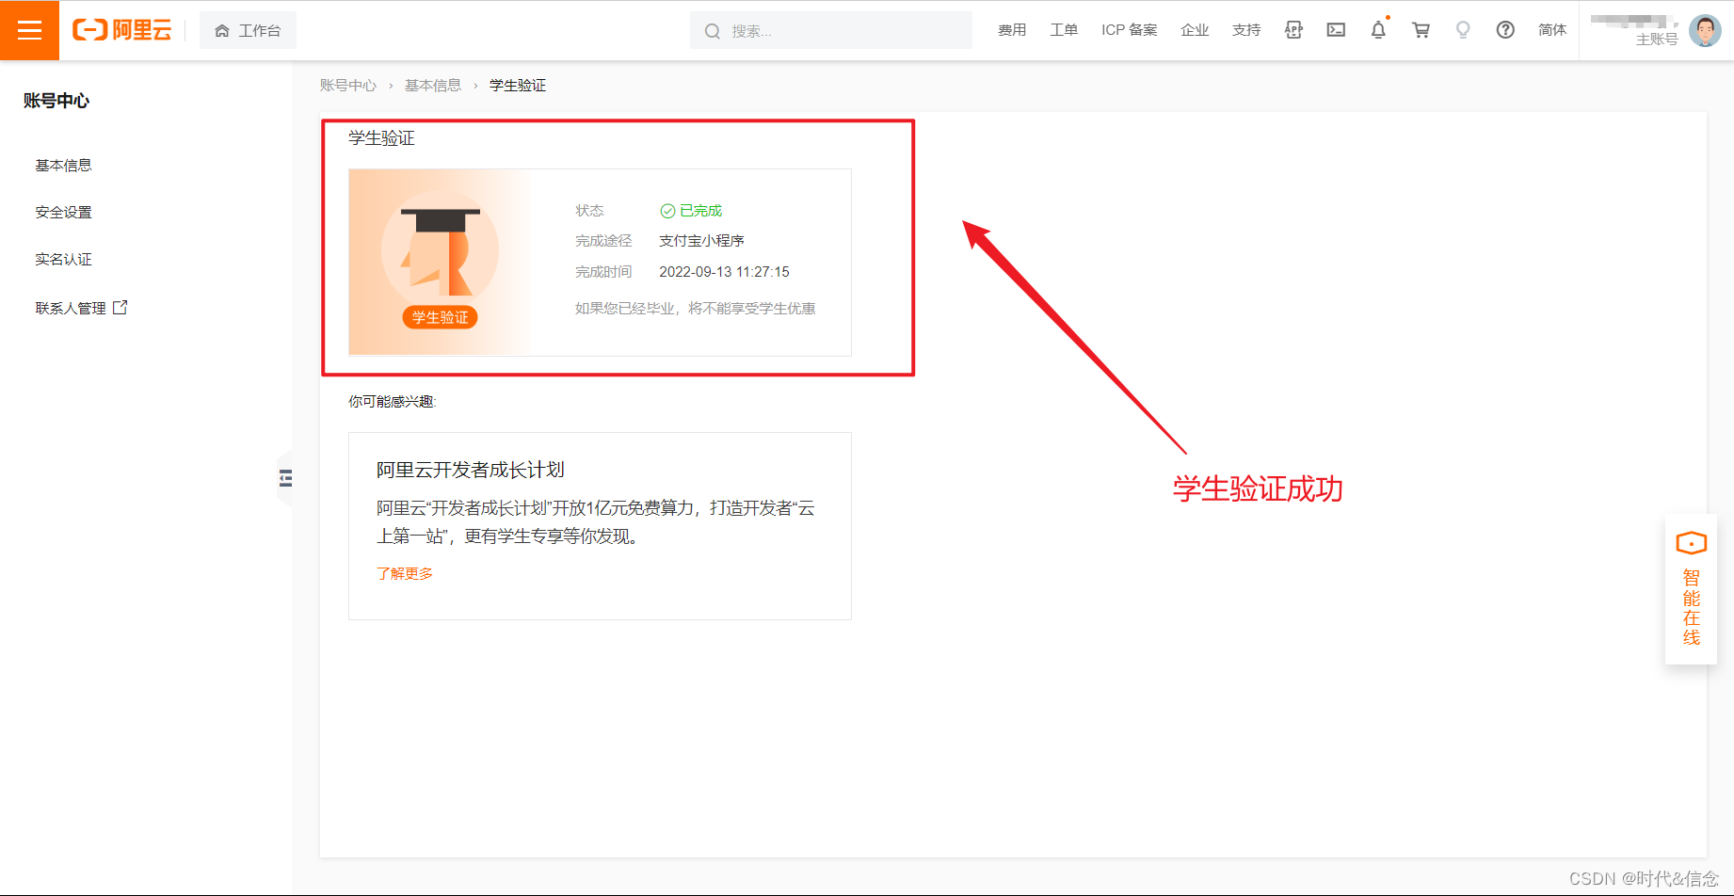Click the APP download icon
Viewport: 1734px width, 896px height.
coord(1293,30)
